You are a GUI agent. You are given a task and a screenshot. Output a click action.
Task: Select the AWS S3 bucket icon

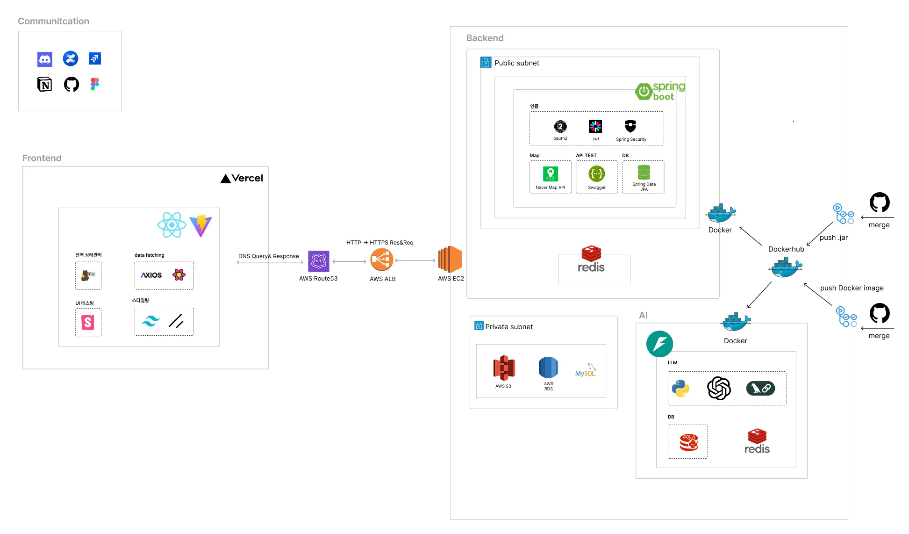coord(504,368)
